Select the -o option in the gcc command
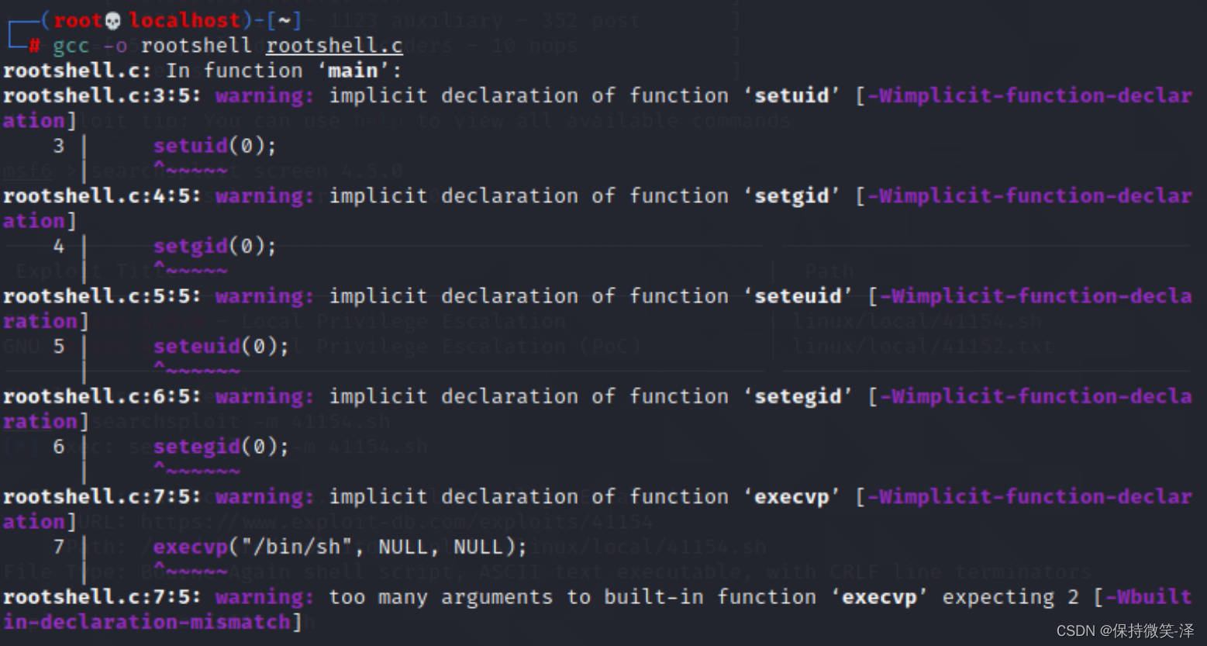This screenshot has height=646, width=1207. tap(115, 46)
